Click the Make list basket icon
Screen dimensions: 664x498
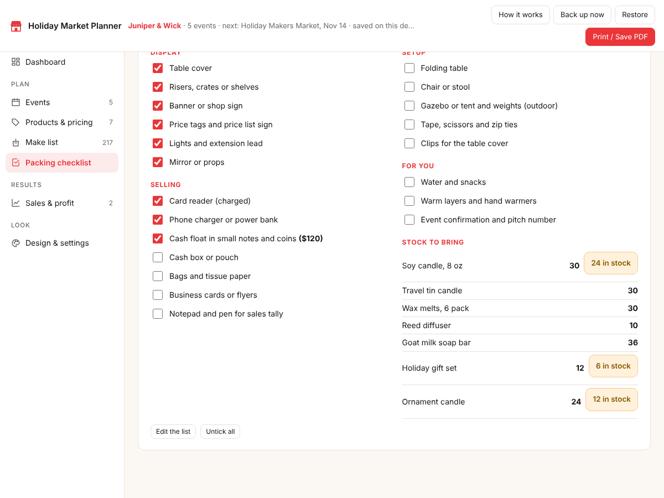pyautogui.click(x=15, y=142)
